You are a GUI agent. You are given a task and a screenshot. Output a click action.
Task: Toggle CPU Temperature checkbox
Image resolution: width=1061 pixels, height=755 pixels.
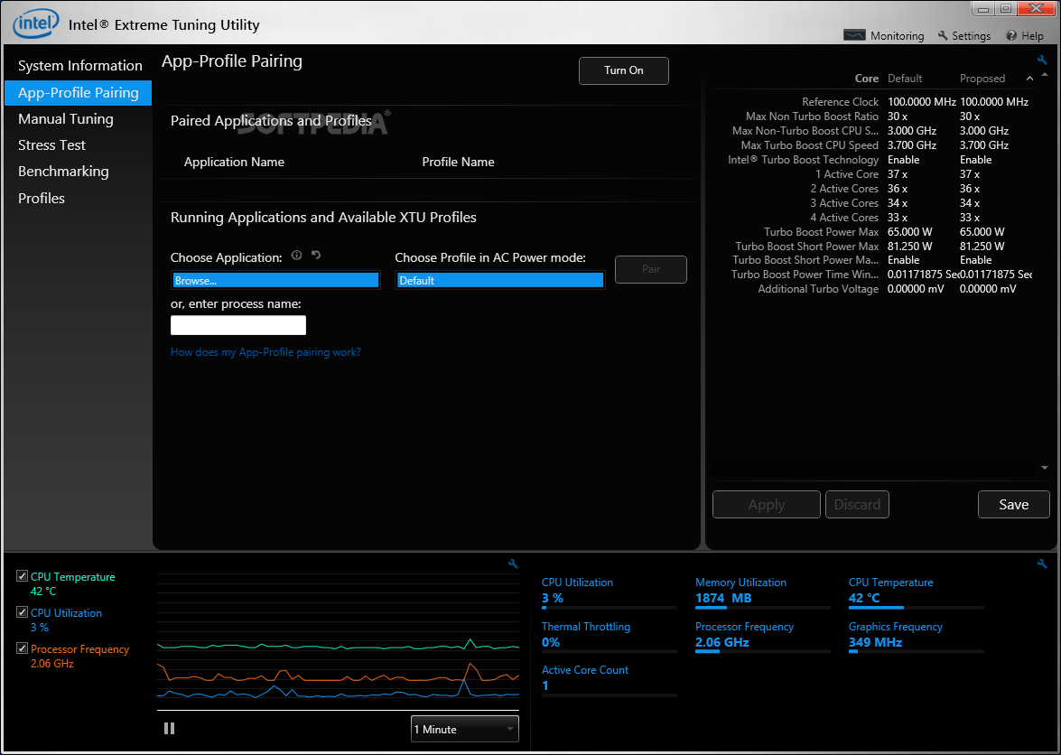click(23, 576)
